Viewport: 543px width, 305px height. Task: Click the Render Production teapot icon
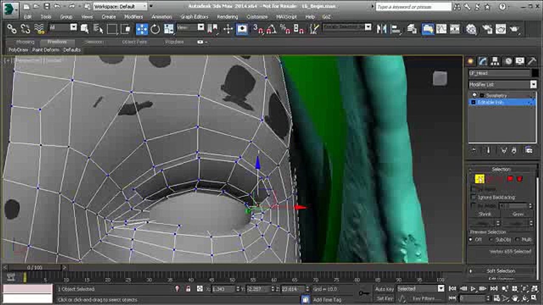515,29
